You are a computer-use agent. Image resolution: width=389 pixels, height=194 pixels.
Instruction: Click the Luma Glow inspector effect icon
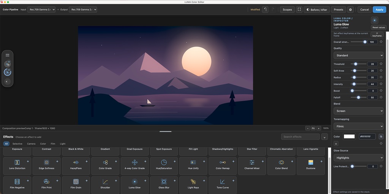[375, 20]
